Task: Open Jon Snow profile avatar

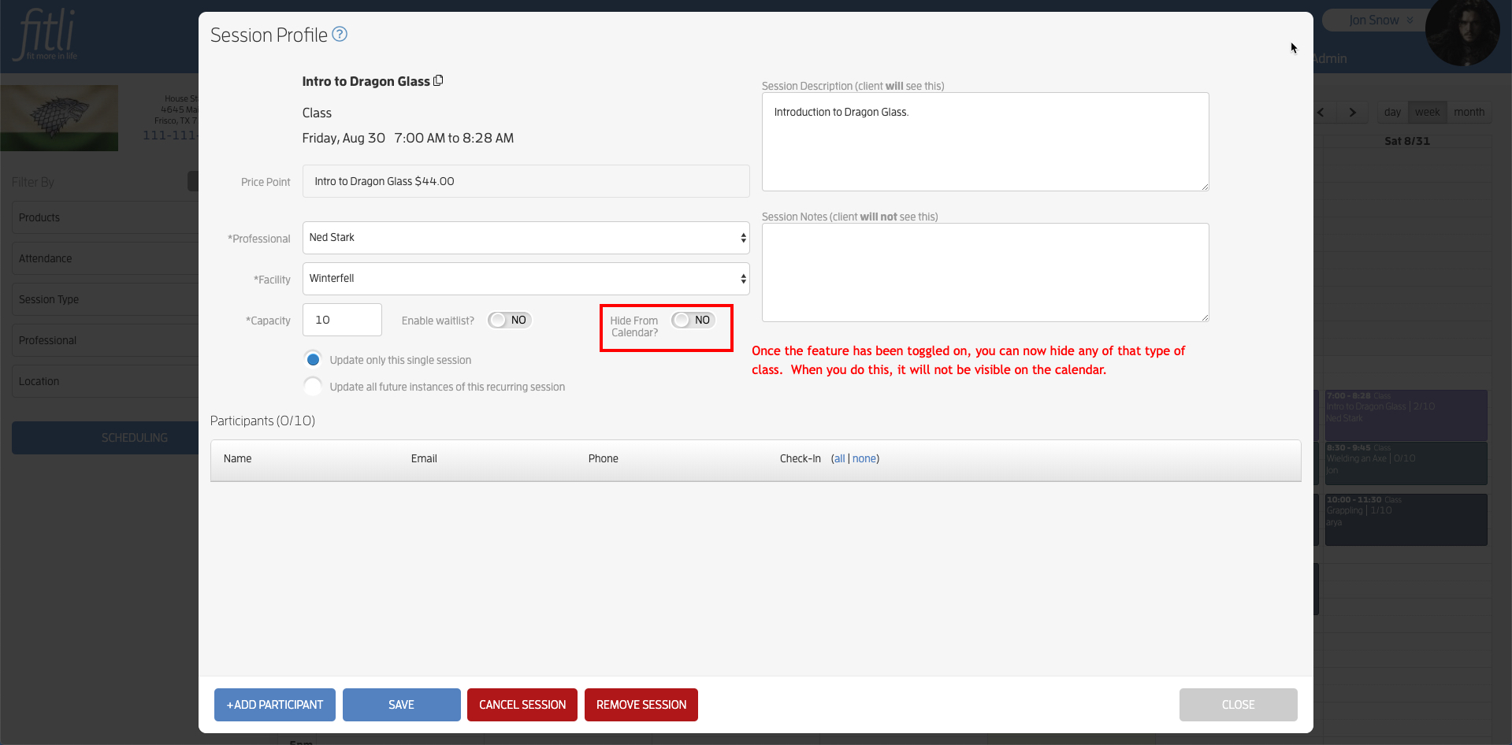Action: pos(1462,32)
